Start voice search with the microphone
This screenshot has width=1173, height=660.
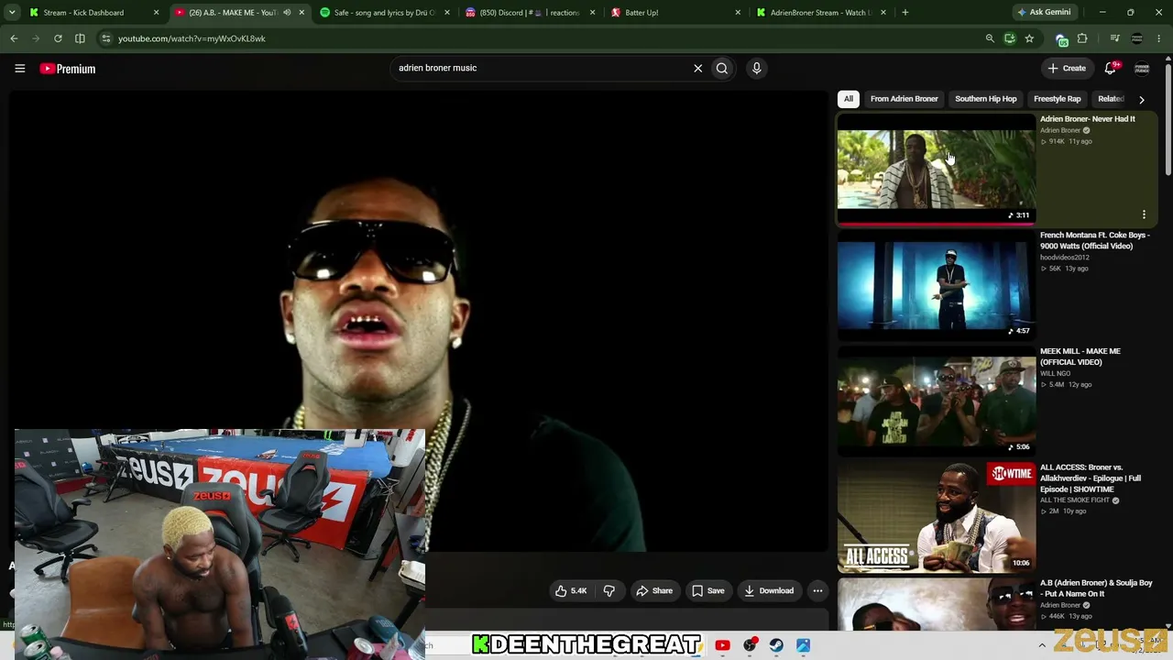point(756,68)
